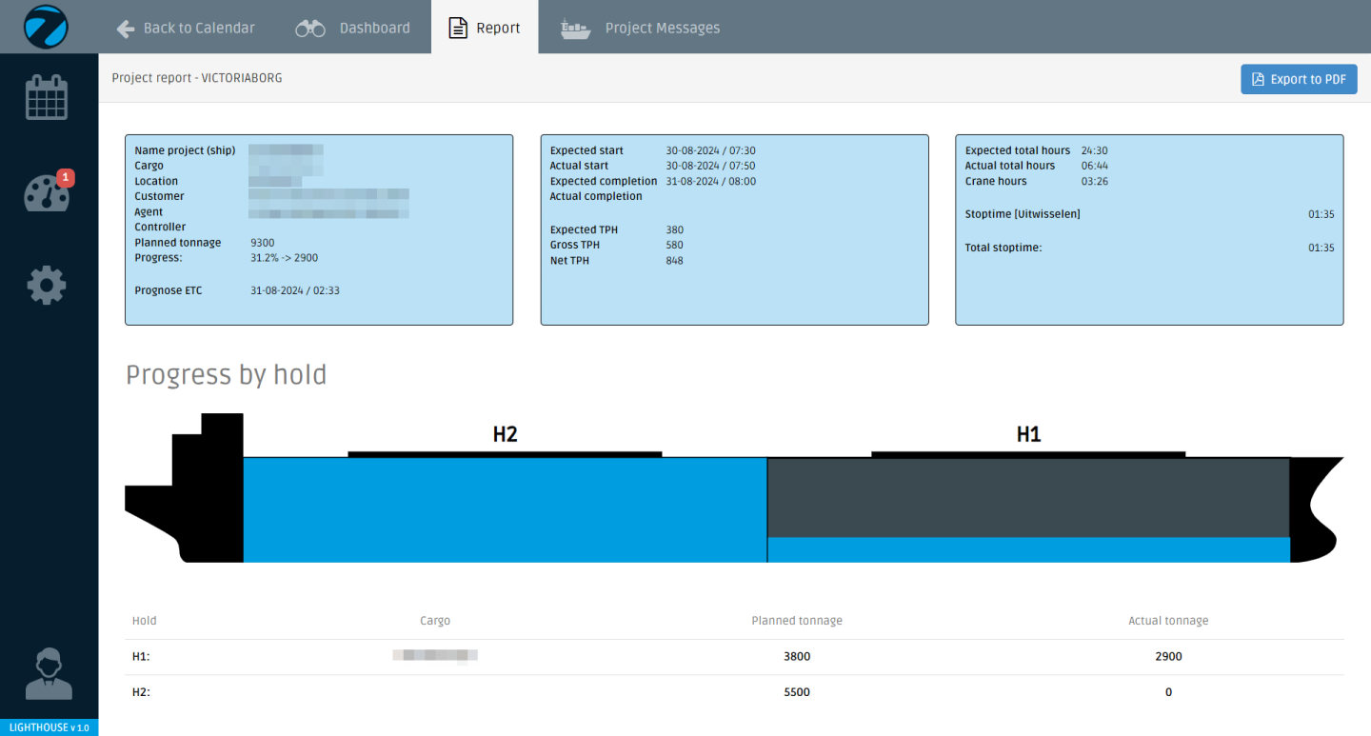1371x736 pixels.
Task: Click the Planned tonnage column header
Action: click(796, 621)
